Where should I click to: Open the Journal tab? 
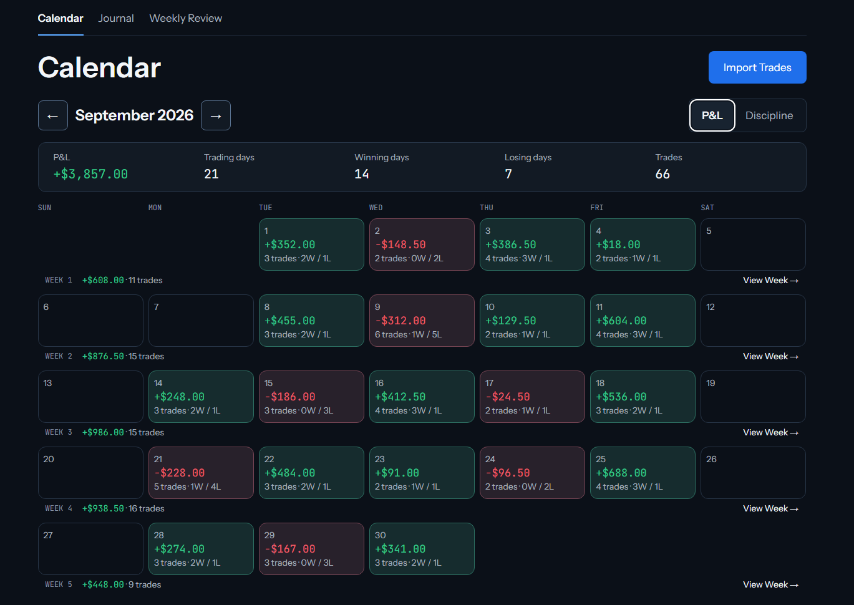(116, 18)
